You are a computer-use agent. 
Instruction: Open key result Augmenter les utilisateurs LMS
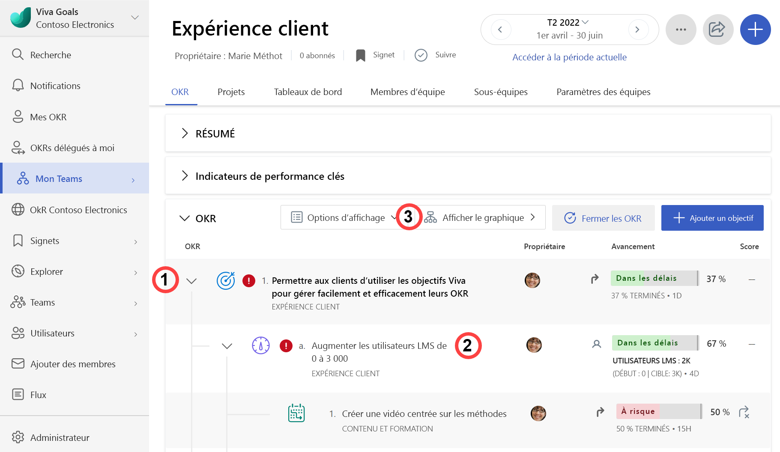click(x=379, y=352)
